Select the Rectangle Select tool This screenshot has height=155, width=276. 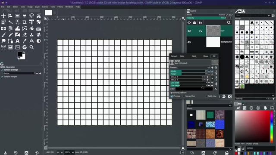[x=17, y=16]
